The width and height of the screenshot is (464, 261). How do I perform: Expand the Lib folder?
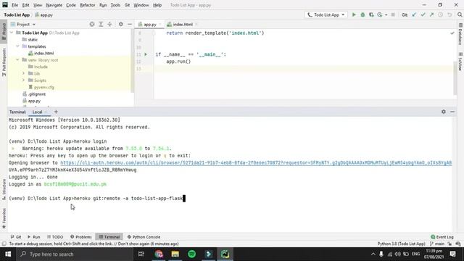tap(24, 73)
